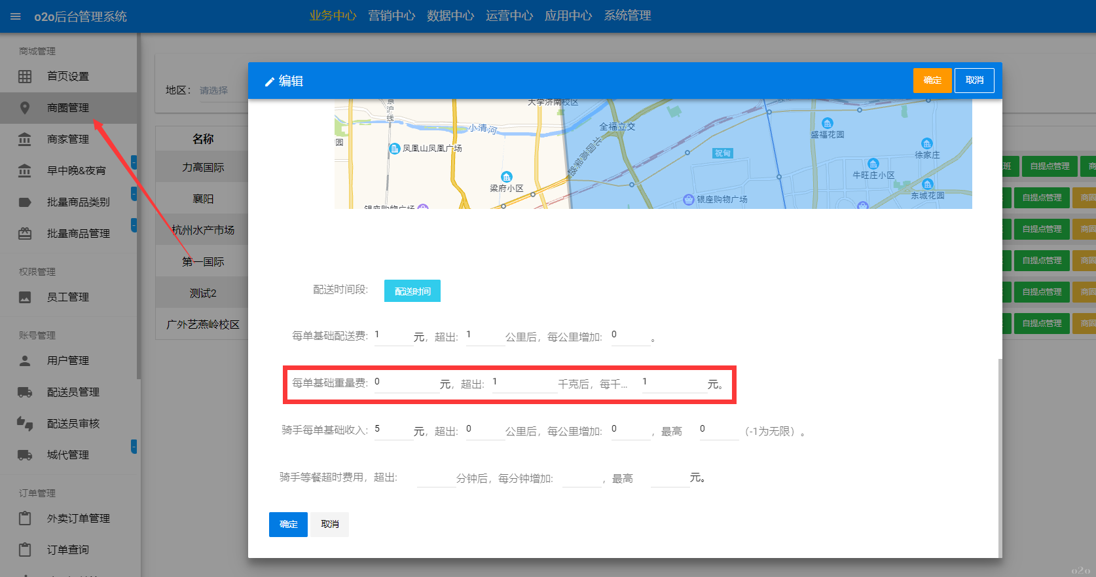Screen dimensions: 1096x577
Task: Click the bank icon beside 商家管理
Action: (x=25, y=140)
